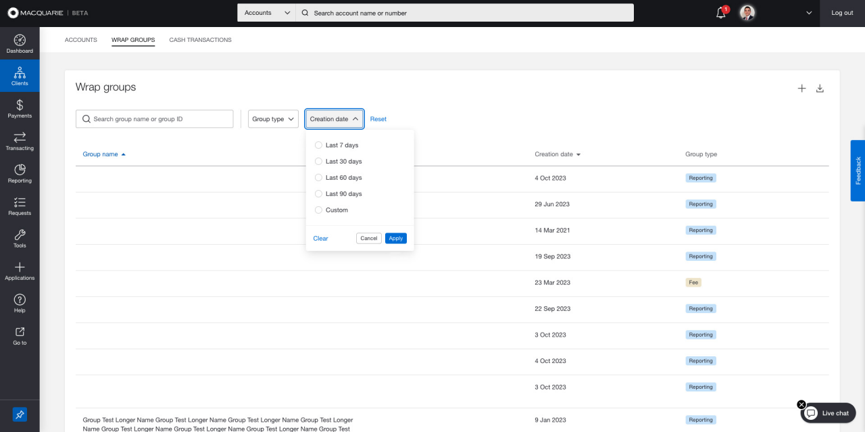Select the Last 60 days radio option
Image resolution: width=865 pixels, height=432 pixels.
[319, 178]
